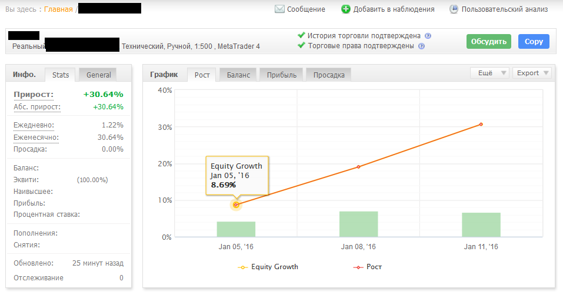Switch to the General tab
The image size is (563, 295).
[x=98, y=75]
